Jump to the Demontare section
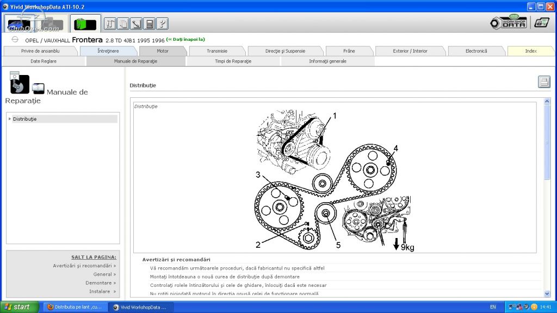The image size is (557, 313). tap(101, 283)
